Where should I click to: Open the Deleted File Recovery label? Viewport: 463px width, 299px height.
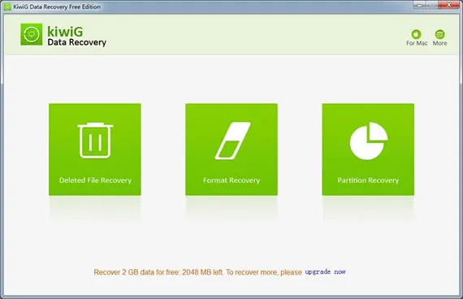coord(95,180)
